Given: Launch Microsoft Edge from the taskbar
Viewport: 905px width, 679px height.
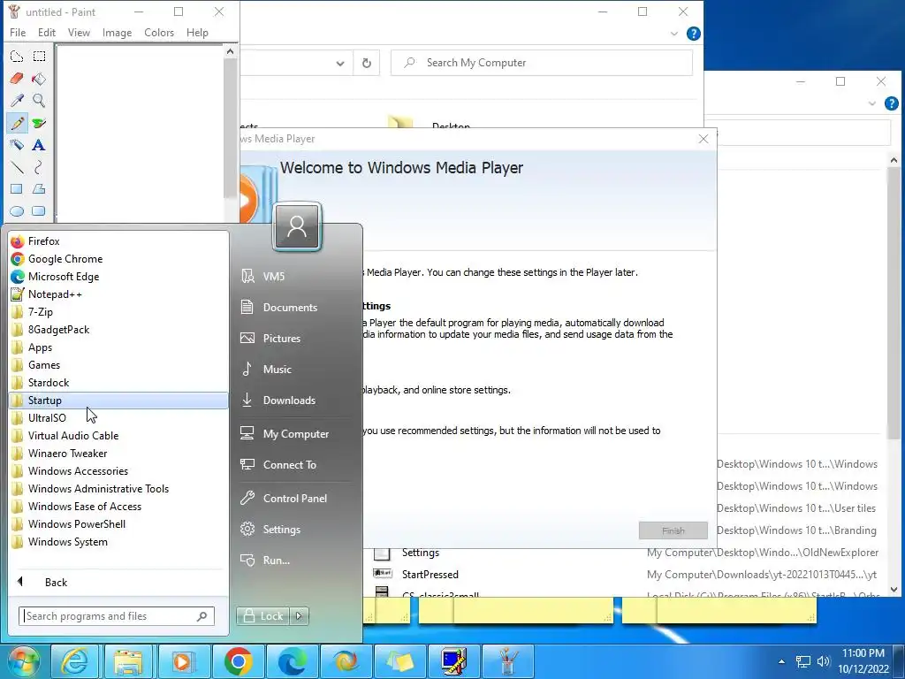Looking at the screenshot, I should coord(292,661).
